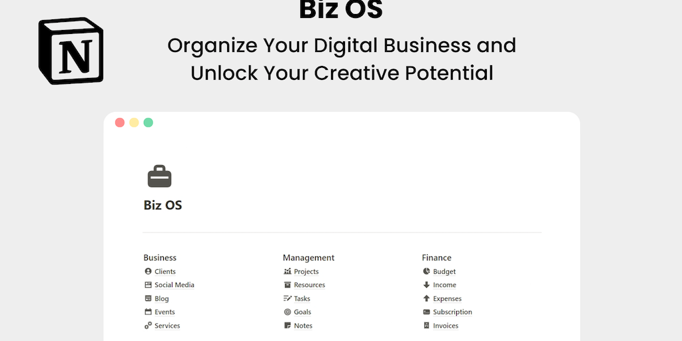Click the Projects group icon
Viewport: 682px width, 341px height.
click(x=287, y=271)
